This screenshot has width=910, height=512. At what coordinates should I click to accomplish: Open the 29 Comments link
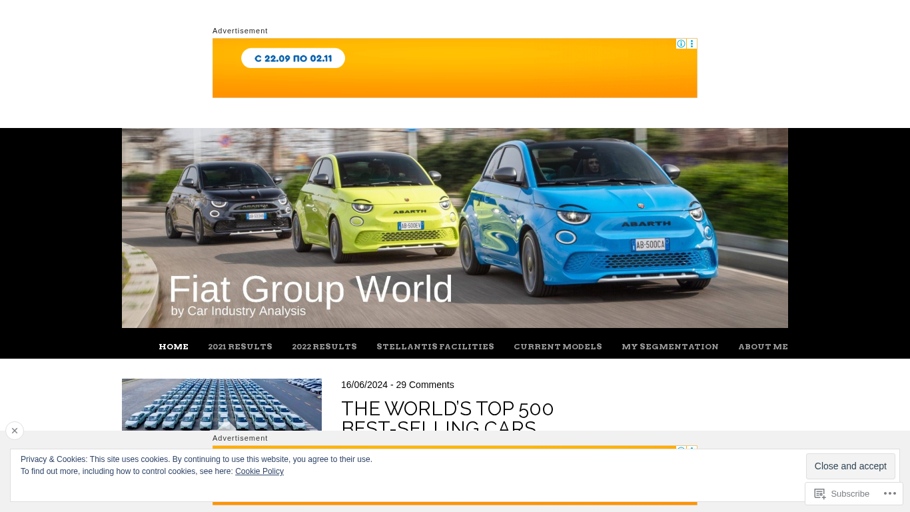tap(425, 385)
